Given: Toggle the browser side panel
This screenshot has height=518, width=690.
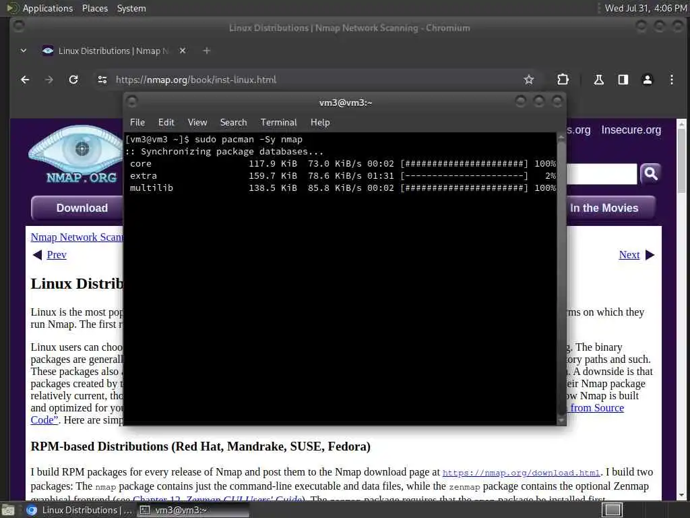Looking at the screenshot, I should pos(623,80).
